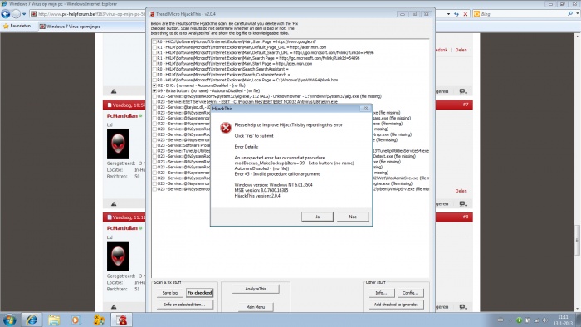This screenshot has height=327, width=581.
Task: Open Windows Media Player taskbar icon
Action: 76,320
